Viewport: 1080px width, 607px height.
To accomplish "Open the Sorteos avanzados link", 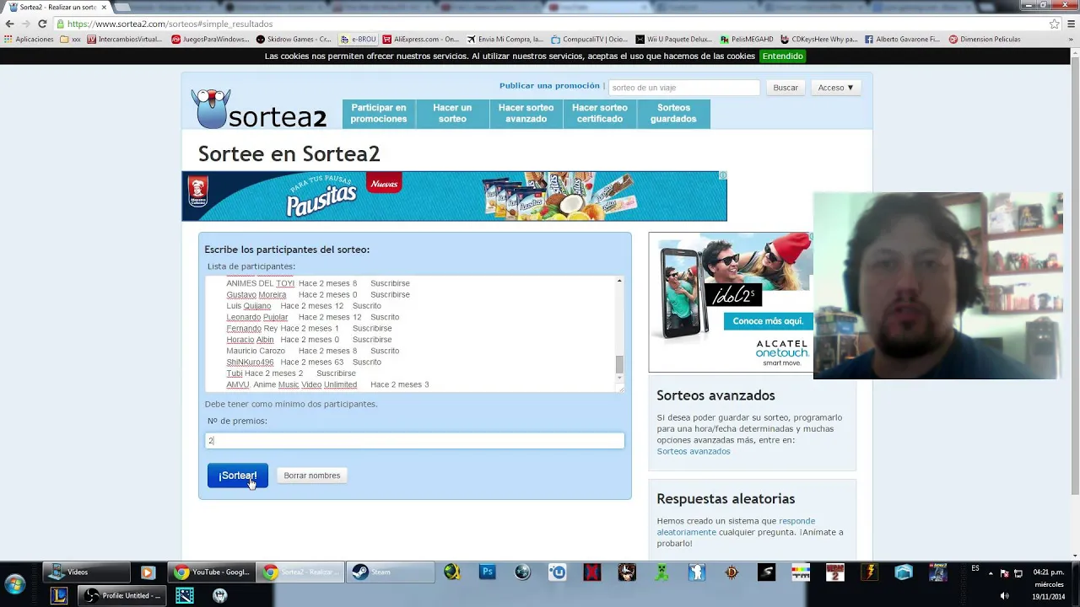I will pos(694,451).
